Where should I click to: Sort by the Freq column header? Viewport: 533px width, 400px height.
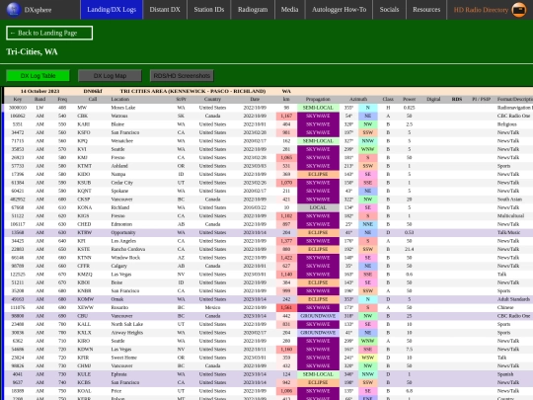click(x=62, y=99)
